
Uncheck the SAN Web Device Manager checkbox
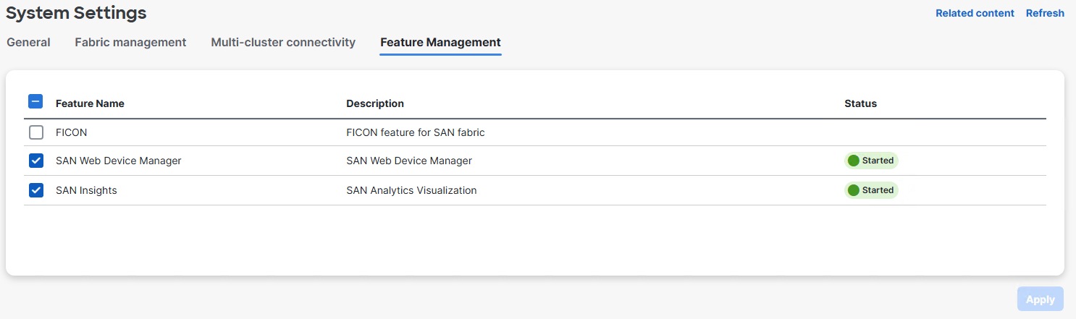point(35,161)
